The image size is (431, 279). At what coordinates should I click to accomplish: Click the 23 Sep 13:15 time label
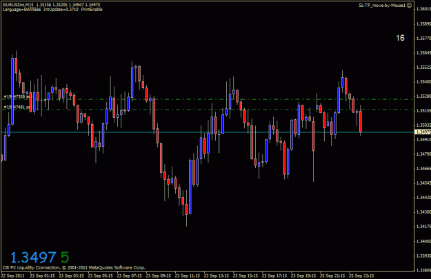click(x=217, y=276)
